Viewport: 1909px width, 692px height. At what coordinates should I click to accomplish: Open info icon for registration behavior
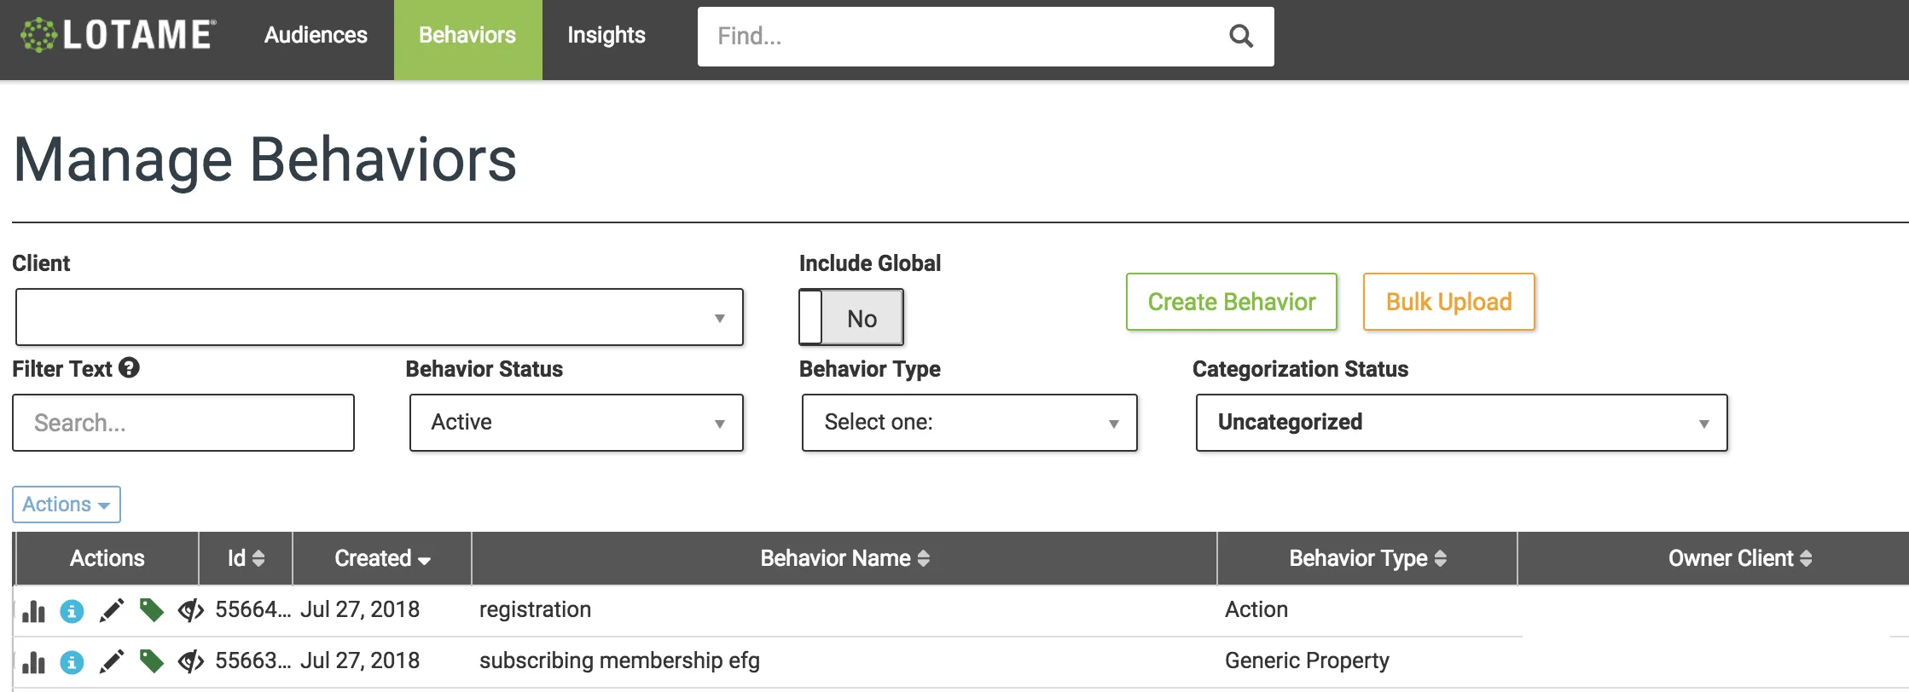72,611
